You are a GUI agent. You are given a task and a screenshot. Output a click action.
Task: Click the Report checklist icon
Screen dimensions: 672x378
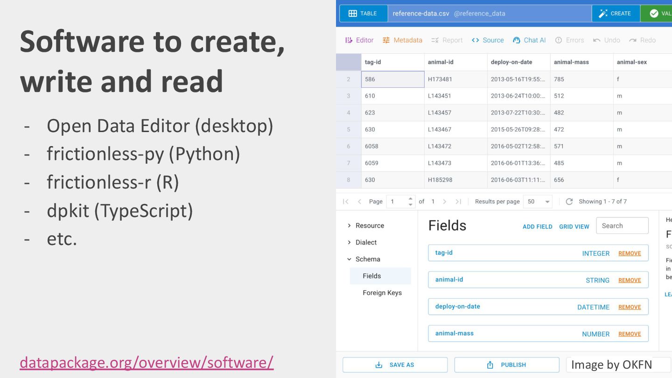click(435, 40)
